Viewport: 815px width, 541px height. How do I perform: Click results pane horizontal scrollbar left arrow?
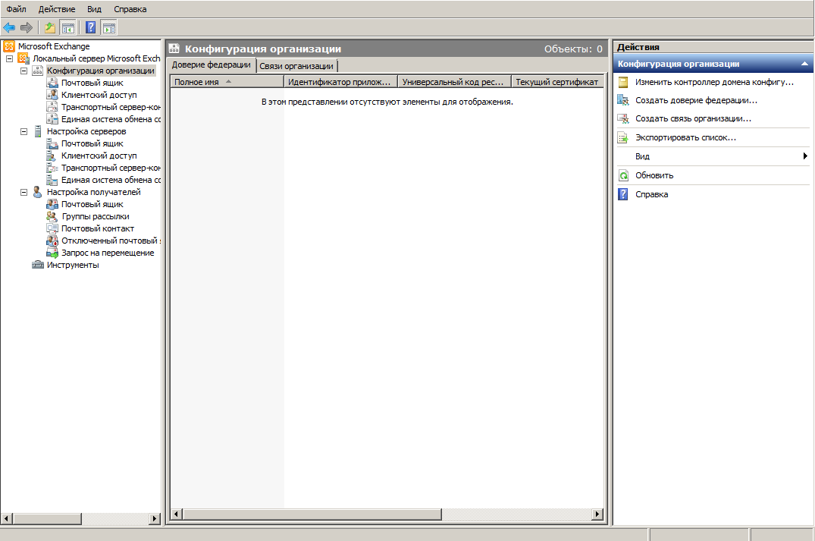[176, 514]
